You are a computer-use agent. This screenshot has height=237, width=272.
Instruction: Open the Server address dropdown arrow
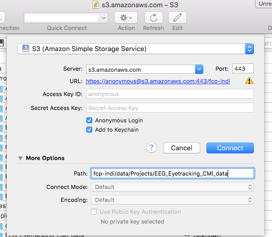click(199, 69)
